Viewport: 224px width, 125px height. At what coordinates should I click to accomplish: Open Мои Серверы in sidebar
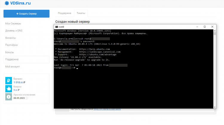[x=13, y=23]
